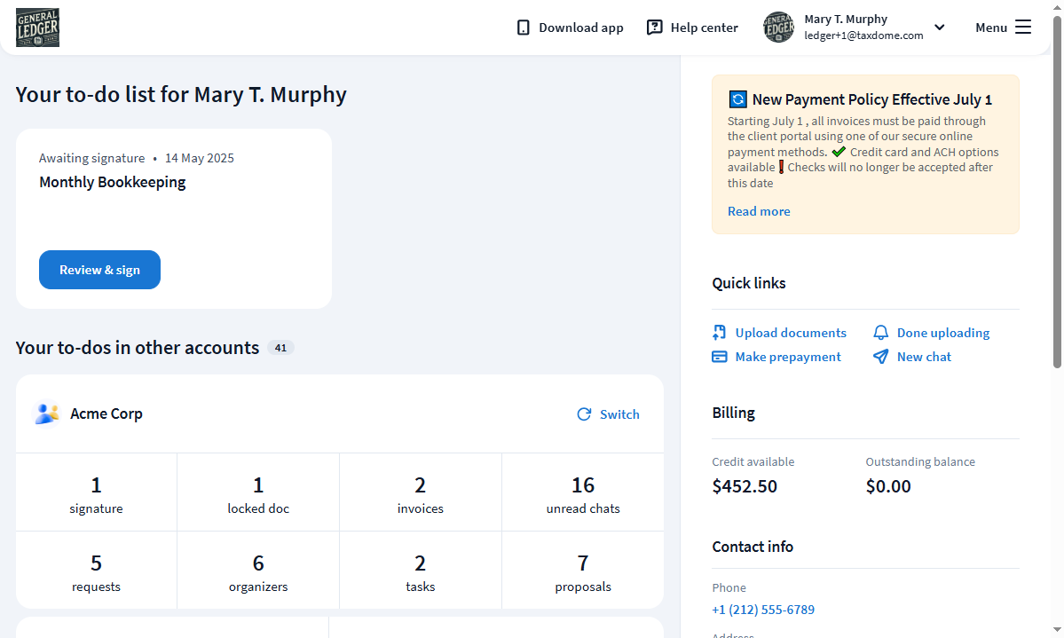Click Mary T. Murphy profile avatar
This screenshot has width=1064, height=638.
click(778, 28)
